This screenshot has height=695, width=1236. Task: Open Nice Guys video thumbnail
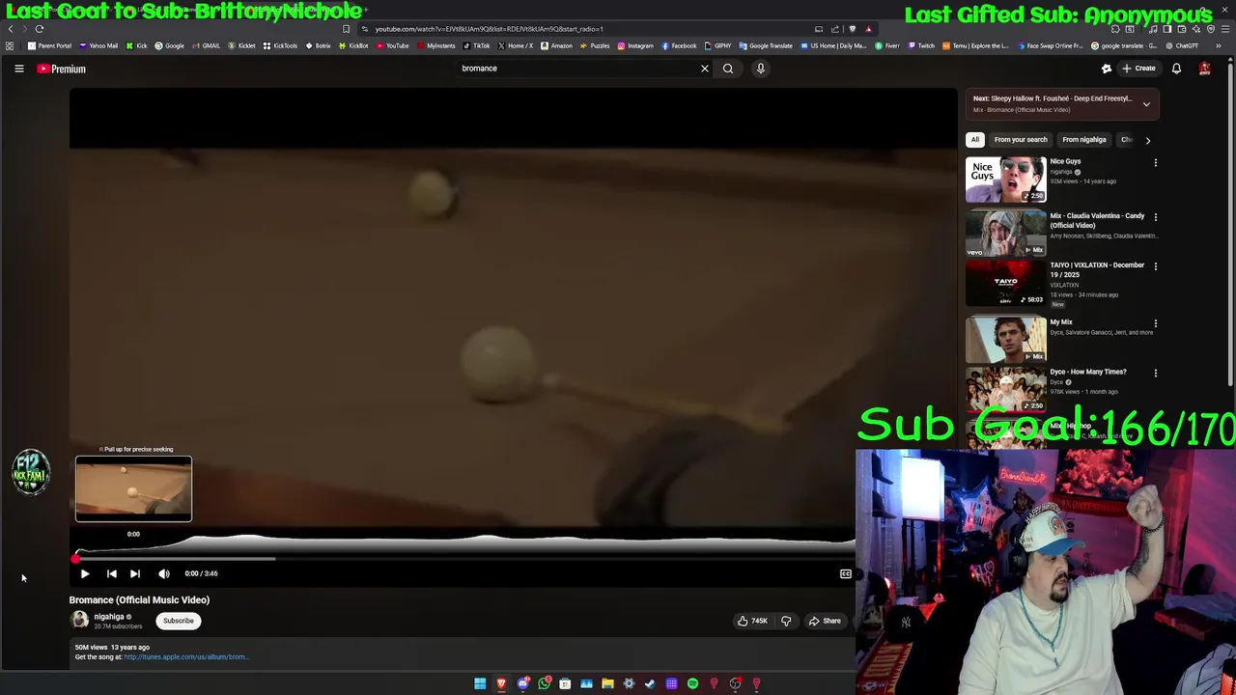click(1006, 180)
